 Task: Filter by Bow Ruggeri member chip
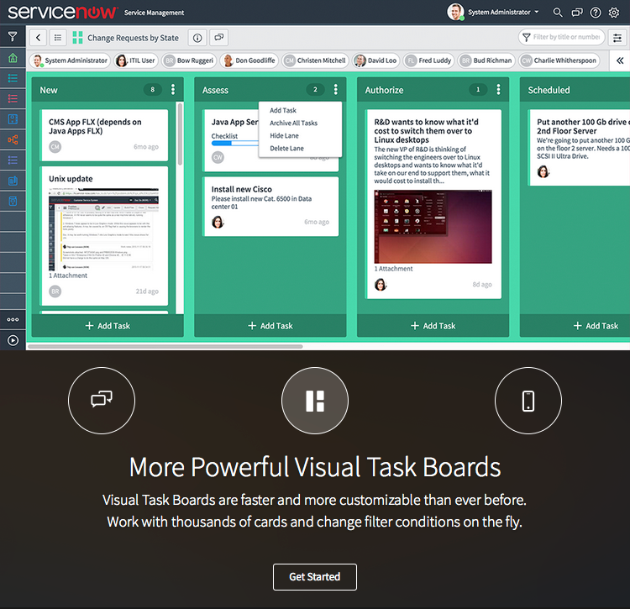click(x=189, y=60)
